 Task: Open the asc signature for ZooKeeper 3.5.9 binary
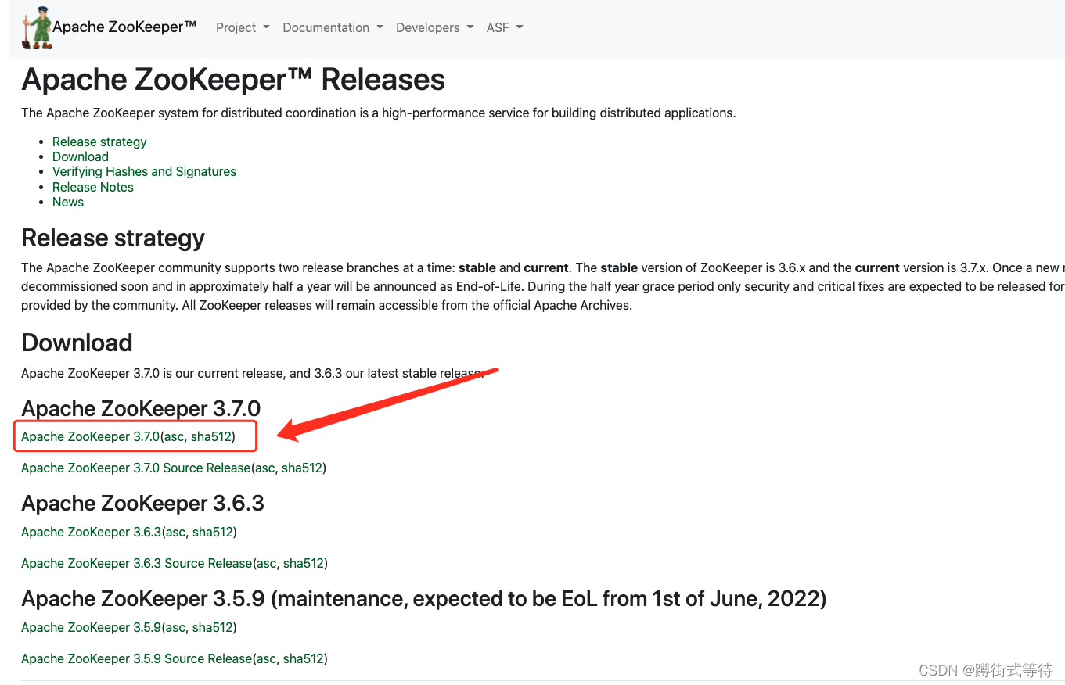pyautogui.click(x=175, y=627)
